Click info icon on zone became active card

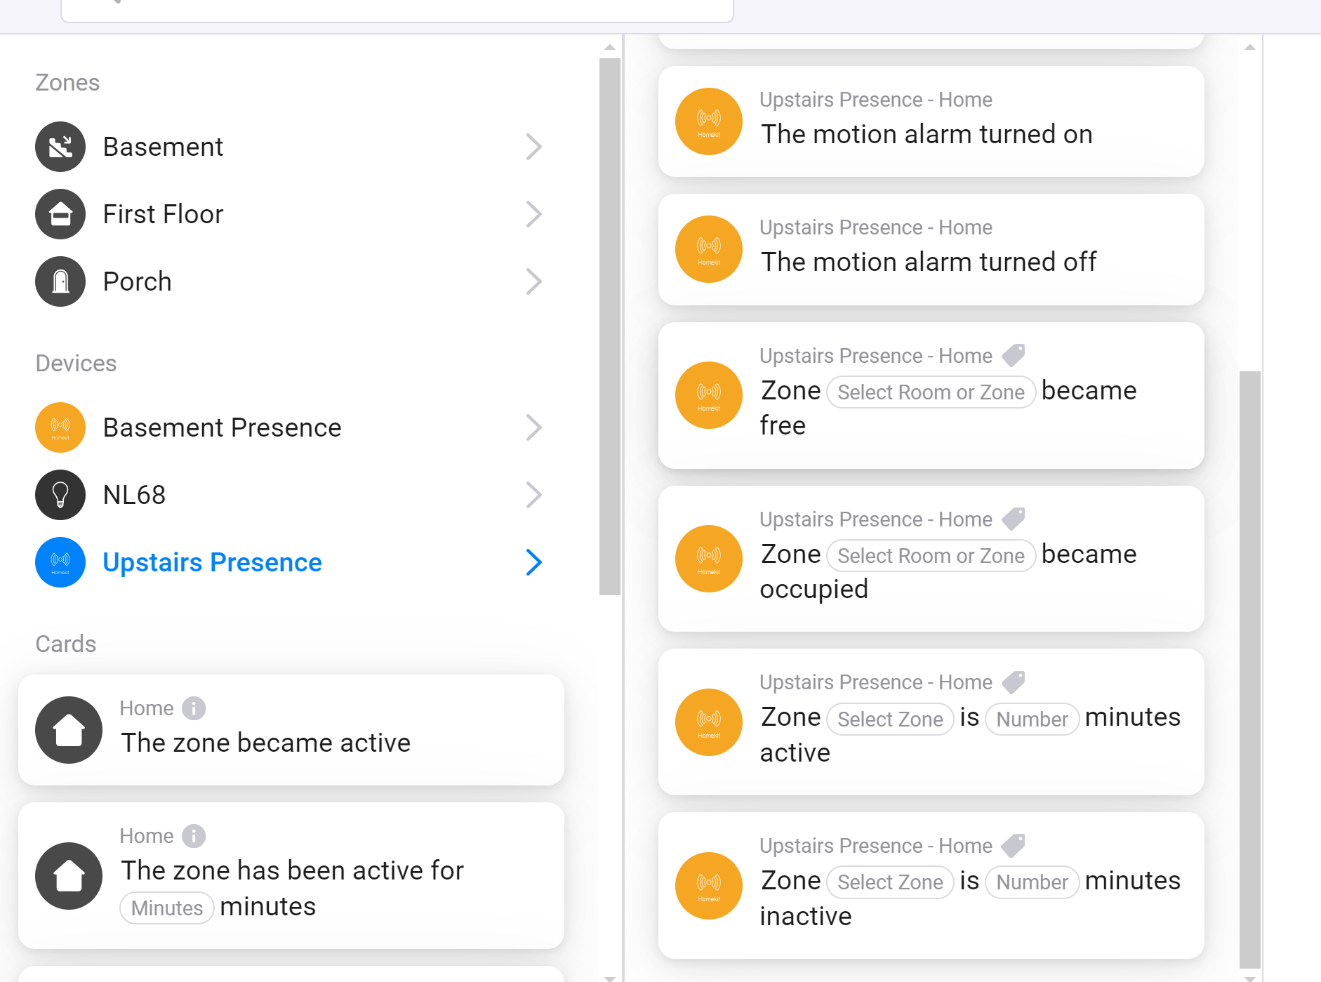coord(194,708)
